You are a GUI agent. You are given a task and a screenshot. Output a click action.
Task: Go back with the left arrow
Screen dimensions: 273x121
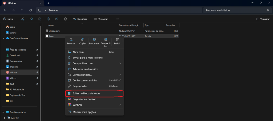pos(5,10)
